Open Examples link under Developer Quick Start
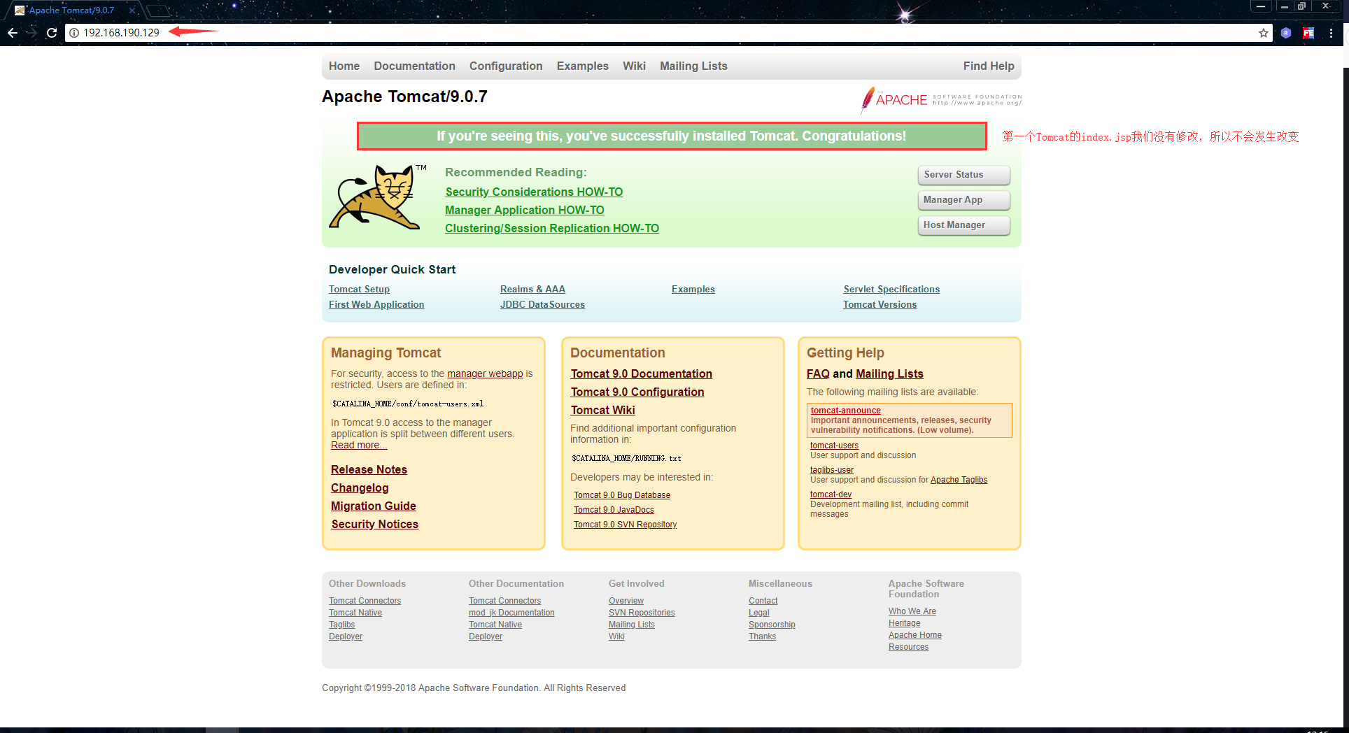1349x733 pixels. coord(693,289)
